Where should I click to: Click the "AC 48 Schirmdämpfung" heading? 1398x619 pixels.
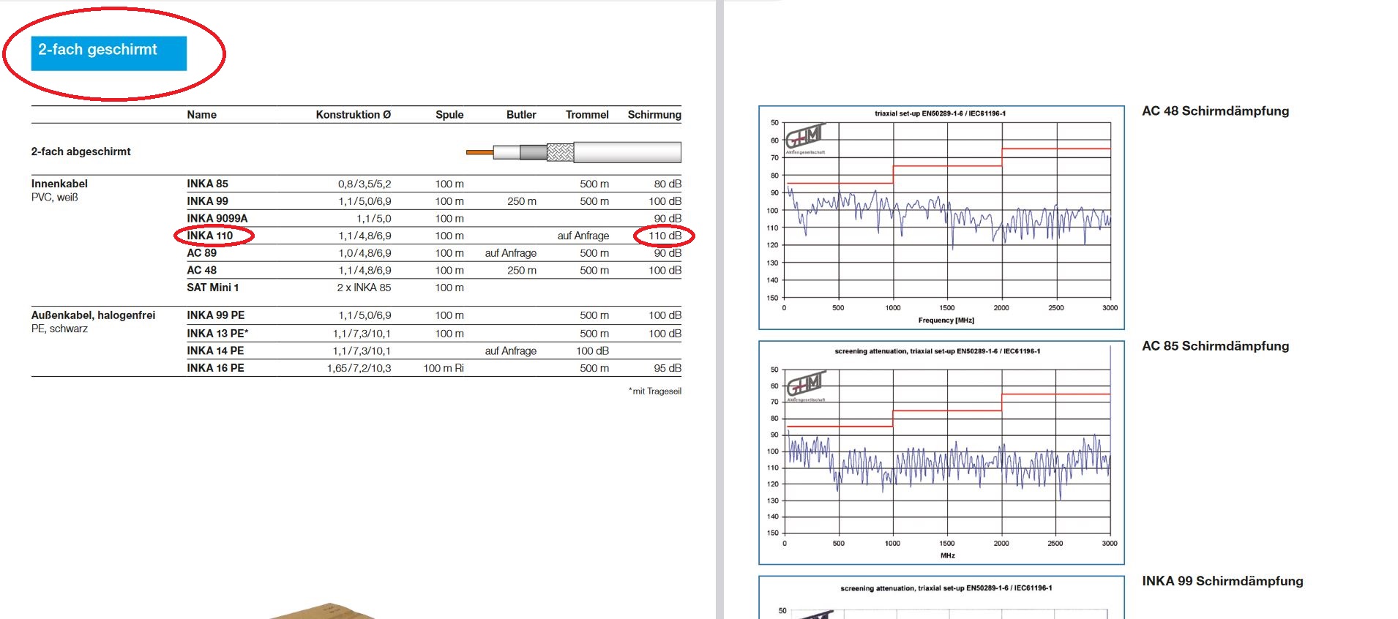(1215, 111)
